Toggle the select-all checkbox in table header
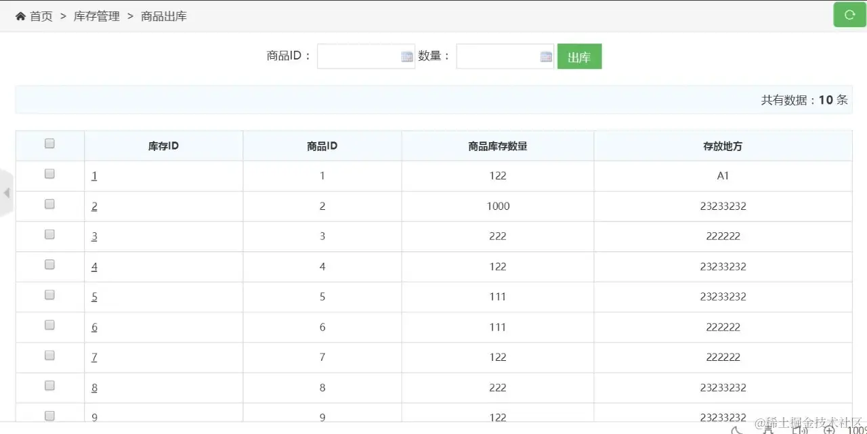The height and width of the screenshot is (434, 867). click(49, 143)
